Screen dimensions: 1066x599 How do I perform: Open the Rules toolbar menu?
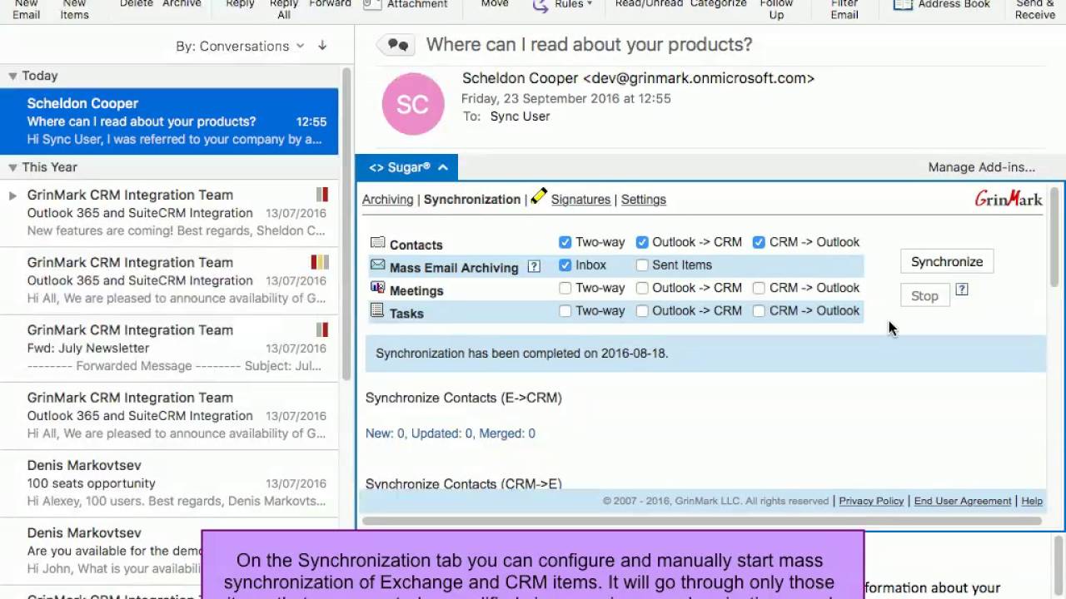562,4
